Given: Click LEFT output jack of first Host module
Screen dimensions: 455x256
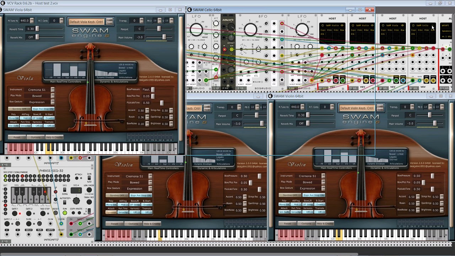Looking at the screenshot, I should (x=336, y=80).
